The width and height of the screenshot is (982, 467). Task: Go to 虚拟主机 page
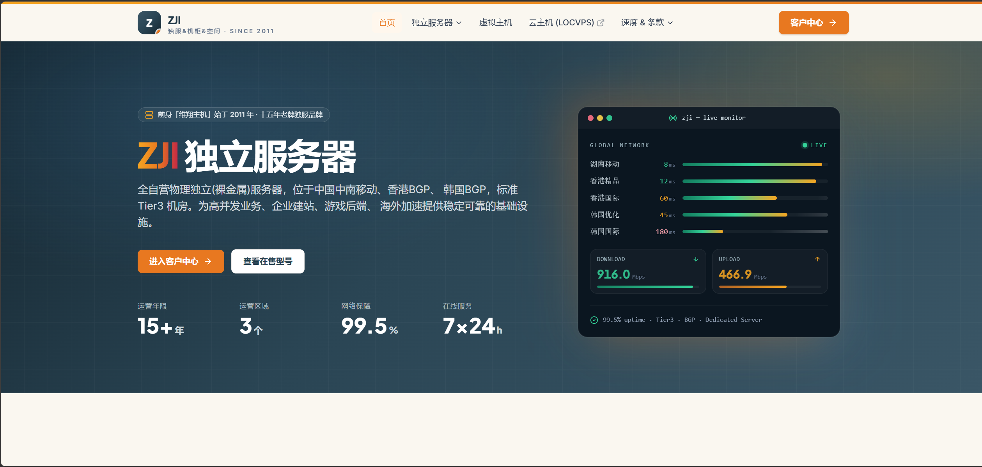click(x=495, y=23)
